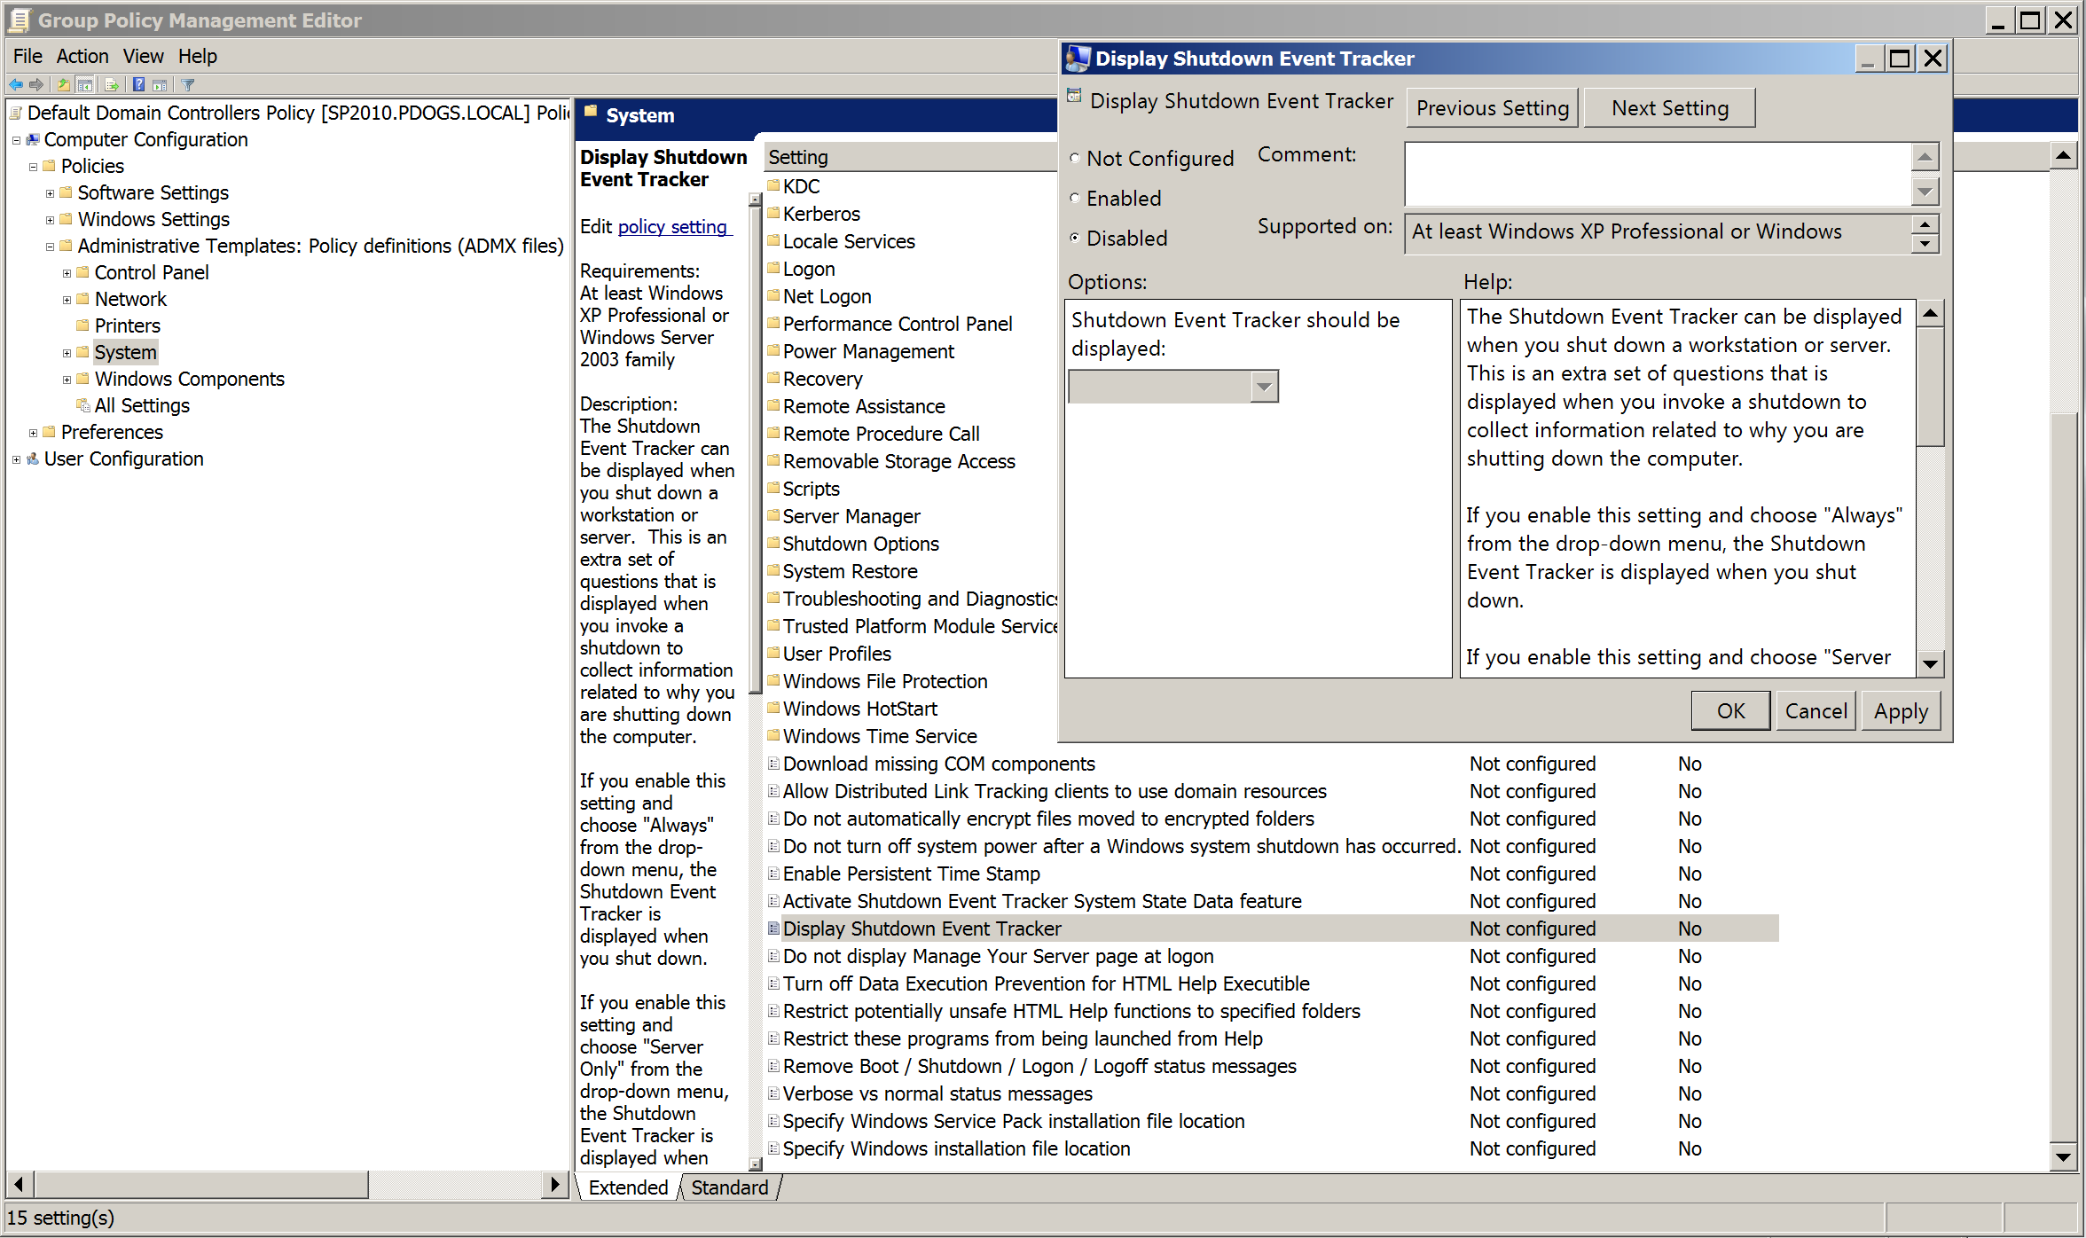Open the Shutdown Event Tracker display dropdown
Viewport: 2086px width, 1238px height.
(x=1264, y=388)
